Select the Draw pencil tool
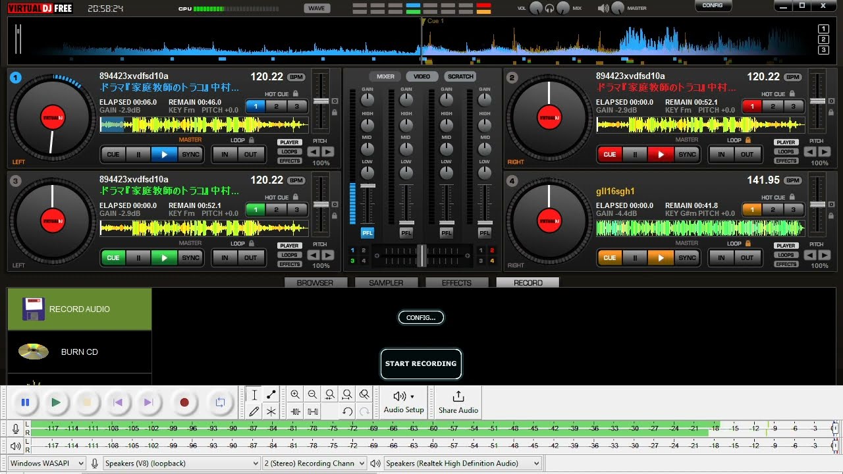843x474 pixels. pyautogui.click(x=254, y=411)
